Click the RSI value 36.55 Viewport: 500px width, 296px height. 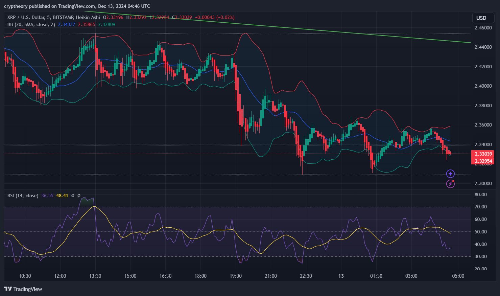pyautogui.click(x=47, y=196)
